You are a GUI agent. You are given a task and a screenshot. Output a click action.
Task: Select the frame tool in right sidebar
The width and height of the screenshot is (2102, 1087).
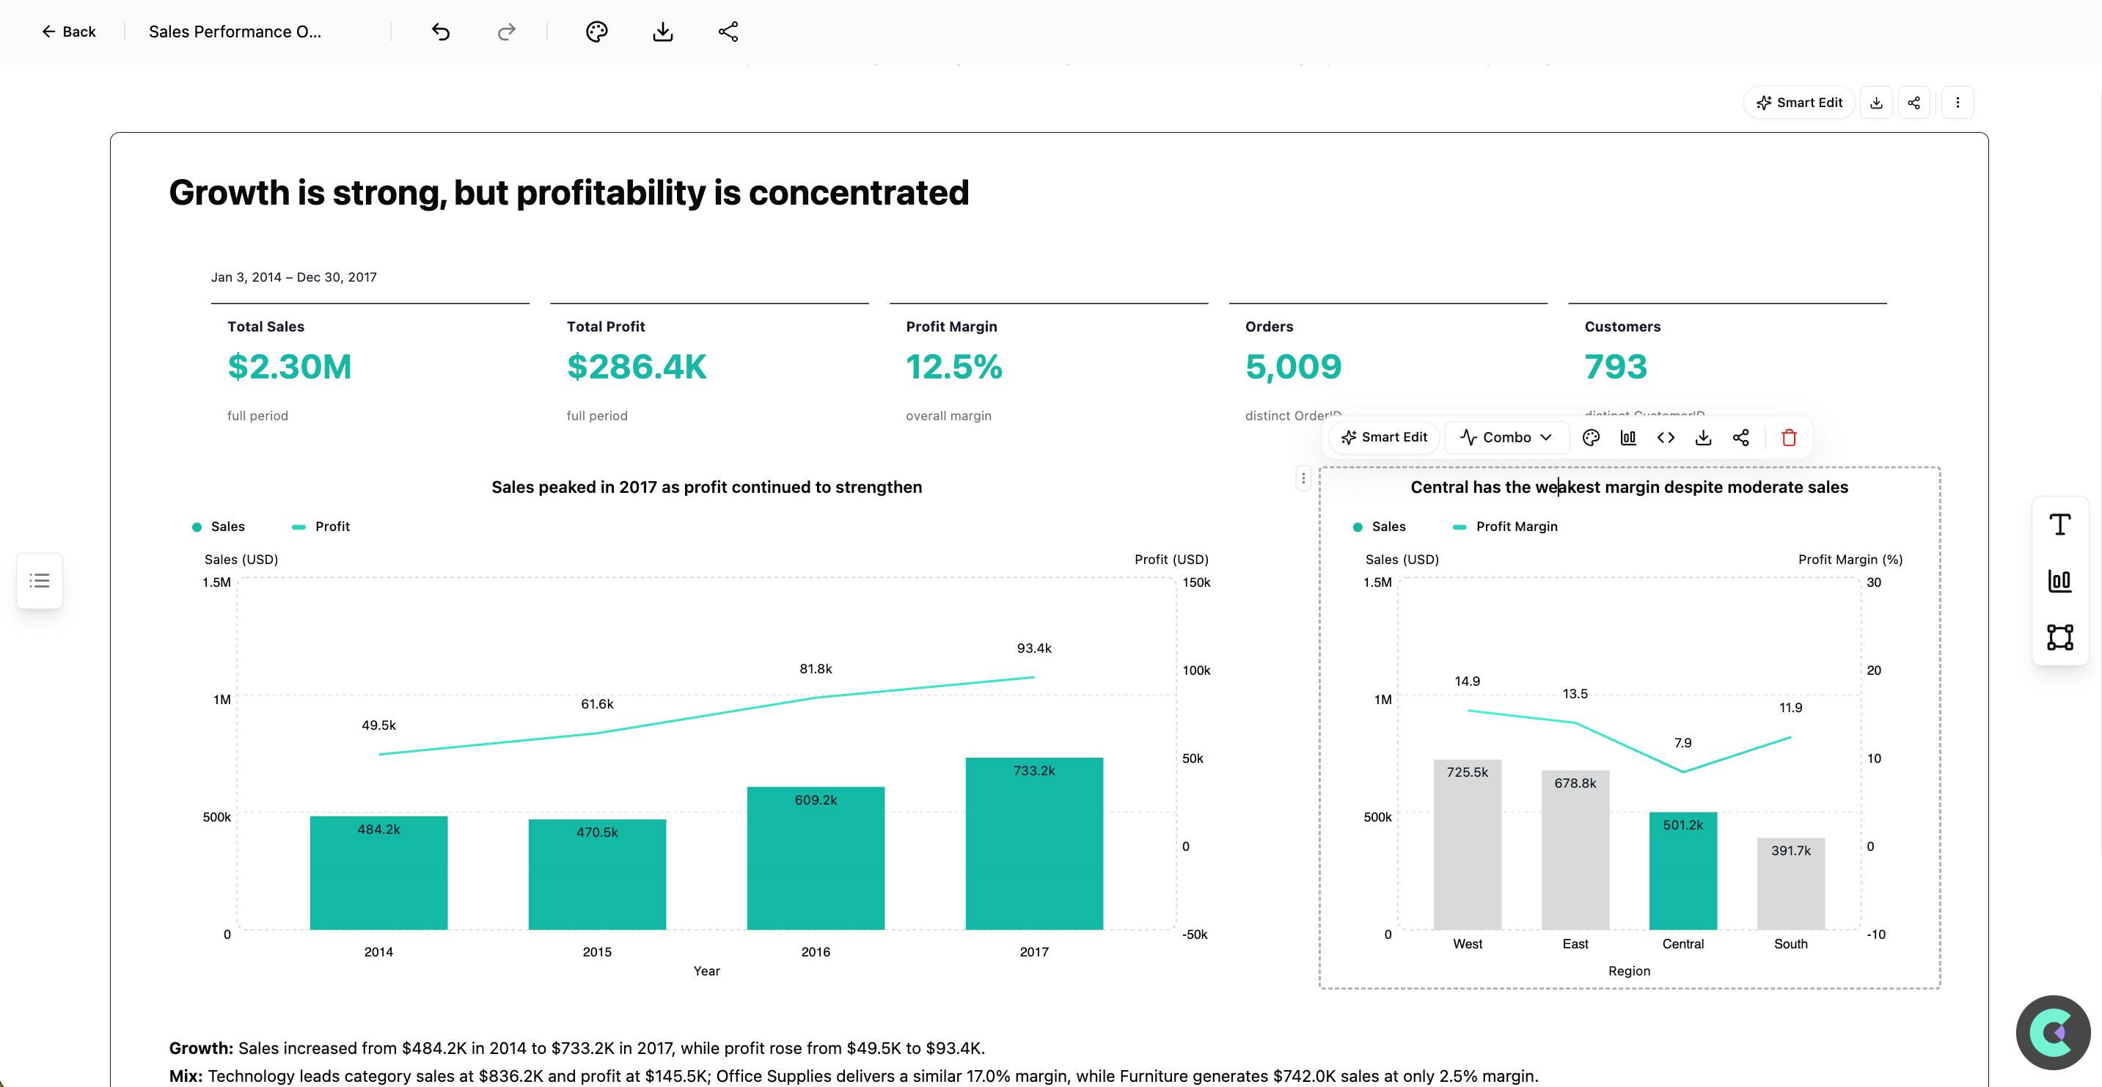[2059, 637]
